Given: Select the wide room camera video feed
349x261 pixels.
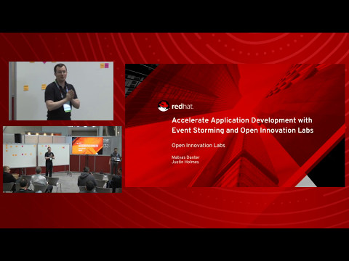Looking at the screenshot, I should click(x=63, y=159).
